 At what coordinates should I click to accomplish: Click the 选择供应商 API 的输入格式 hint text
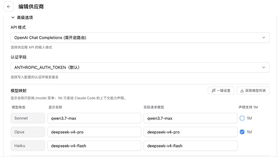[x=31, y=47]
